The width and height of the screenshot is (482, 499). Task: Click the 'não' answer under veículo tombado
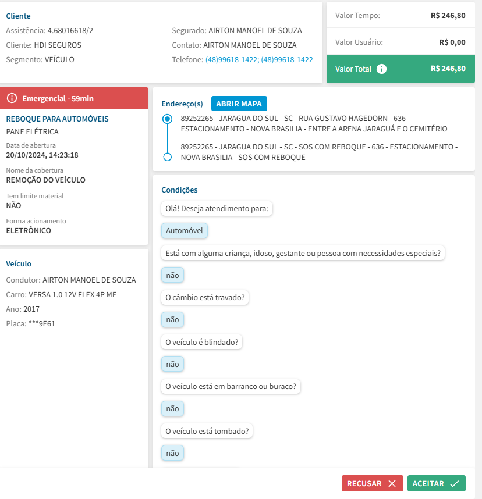[x=172, y=453]
